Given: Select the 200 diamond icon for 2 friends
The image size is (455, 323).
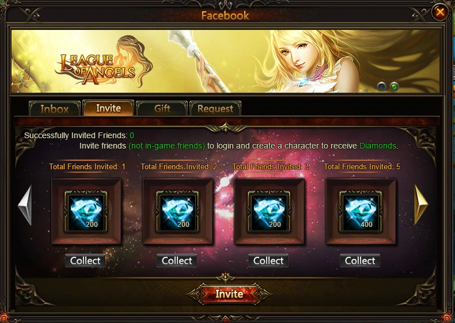Looking at the screenshot, I should [177, 211].
